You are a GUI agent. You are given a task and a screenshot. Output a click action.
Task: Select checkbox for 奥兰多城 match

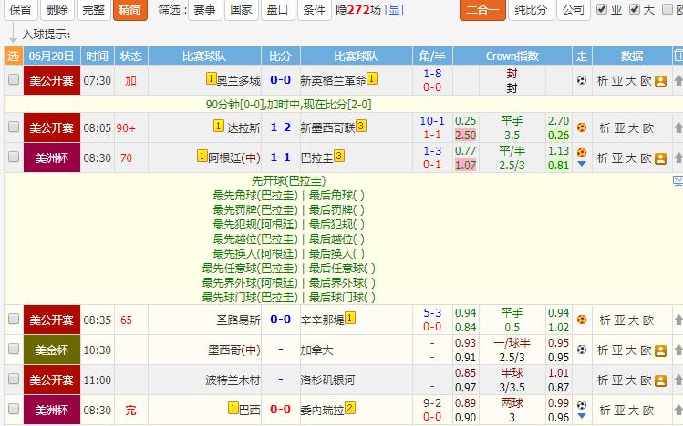tap(14, 79)
